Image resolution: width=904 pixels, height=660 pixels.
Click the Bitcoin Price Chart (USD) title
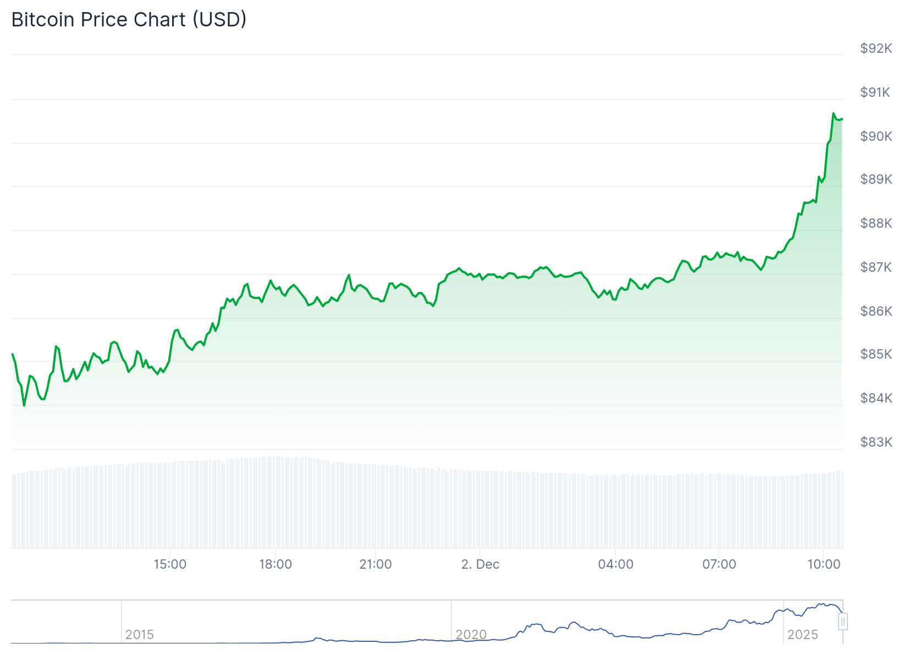129,20
